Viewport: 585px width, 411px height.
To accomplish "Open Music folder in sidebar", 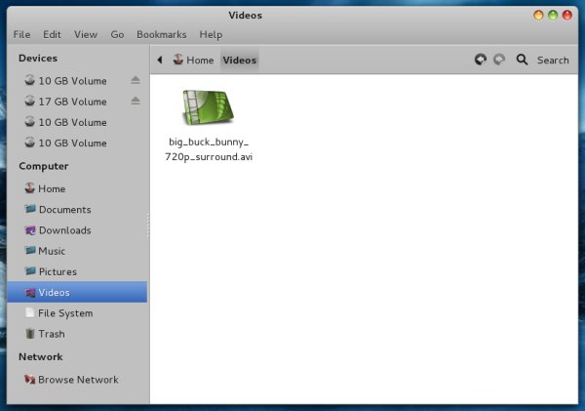I will [77, 251].
